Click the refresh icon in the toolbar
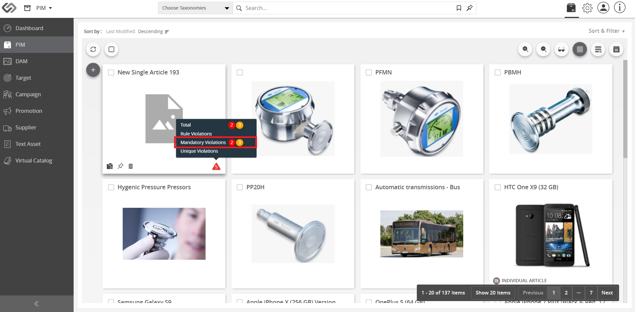Viewport: 635px width, 312px height. (x=93, y=49)
